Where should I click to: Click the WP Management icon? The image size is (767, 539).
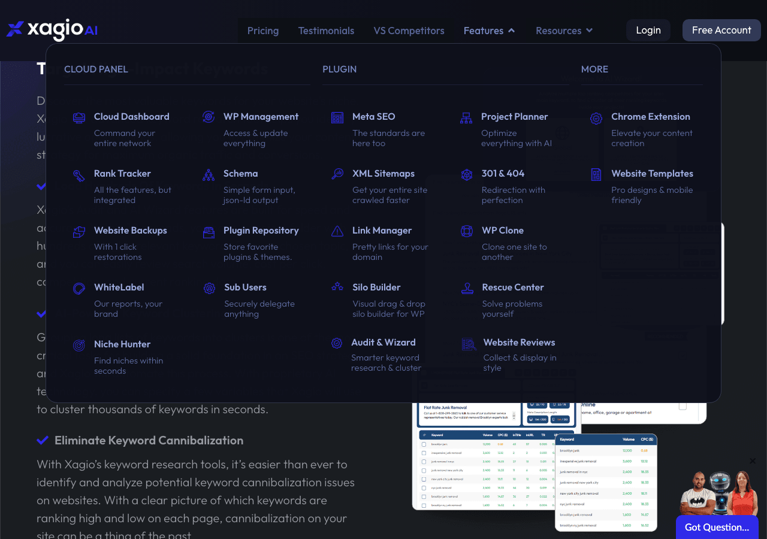pyautogui.click(x=209, y=117)
